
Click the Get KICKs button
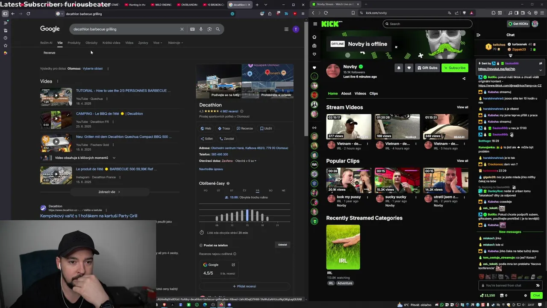coord(518,24)
